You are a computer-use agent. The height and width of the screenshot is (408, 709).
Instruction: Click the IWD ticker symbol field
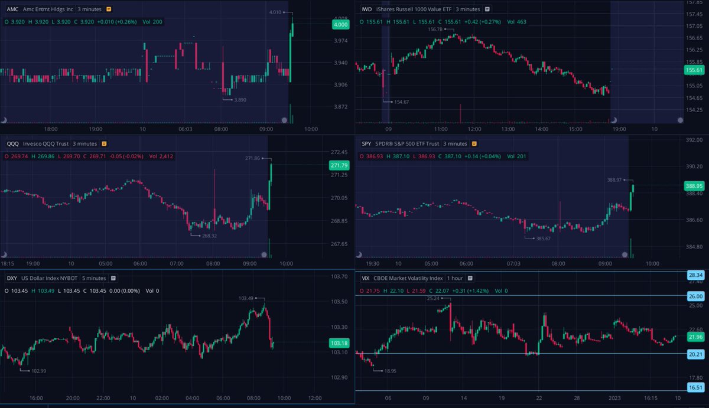click(366, 9)
